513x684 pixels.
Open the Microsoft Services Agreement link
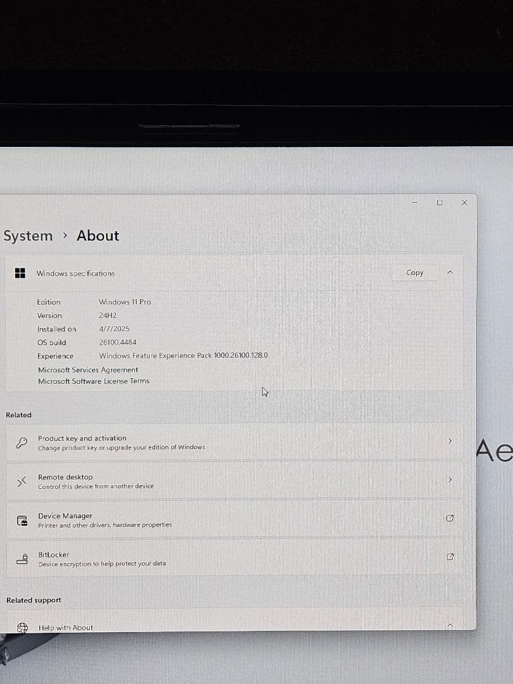coord(88,370)
